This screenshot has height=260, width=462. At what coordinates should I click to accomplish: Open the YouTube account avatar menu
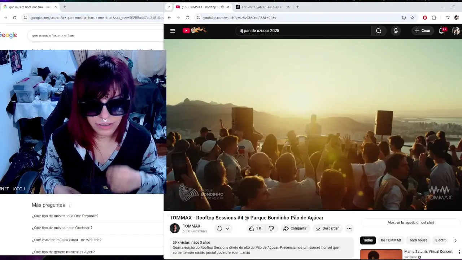(x=456, y=31)
